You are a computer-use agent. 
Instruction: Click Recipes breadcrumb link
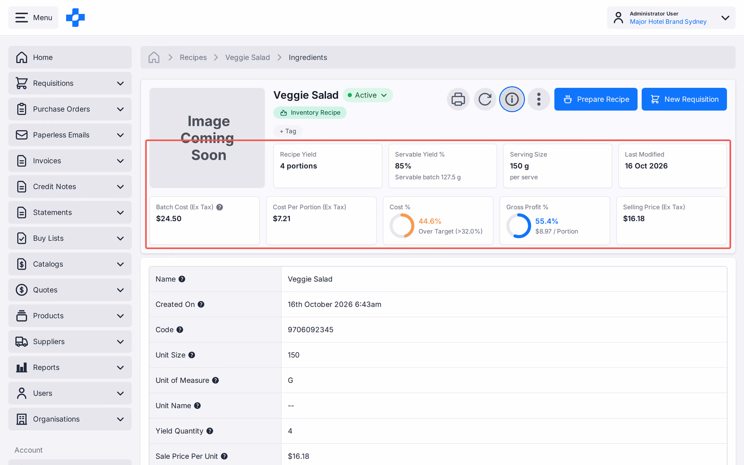coord(193,58)
